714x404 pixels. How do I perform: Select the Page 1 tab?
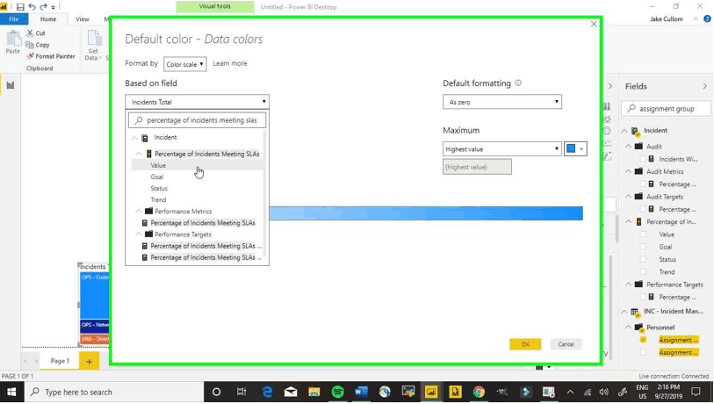point(60,361)
